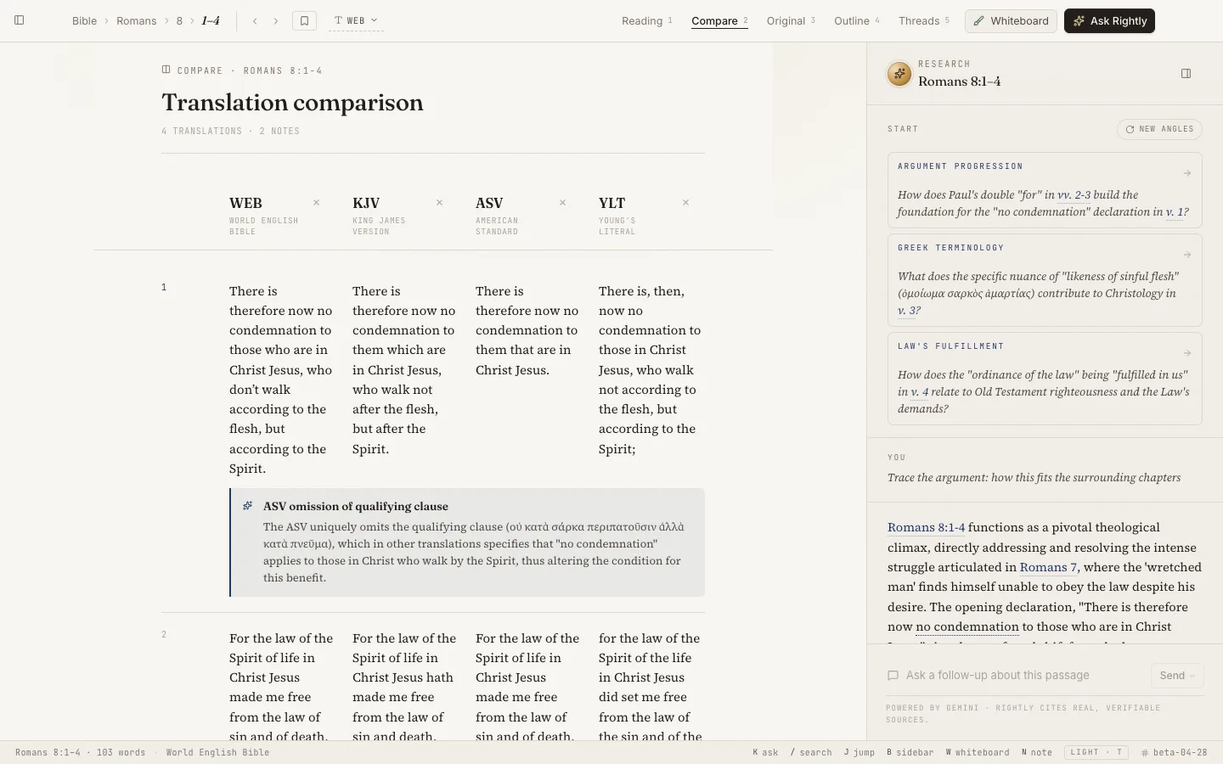This screenshot has height=764, width=1223.
Task: Click the no condemnation underlined phrase
Action: point(967,626)
